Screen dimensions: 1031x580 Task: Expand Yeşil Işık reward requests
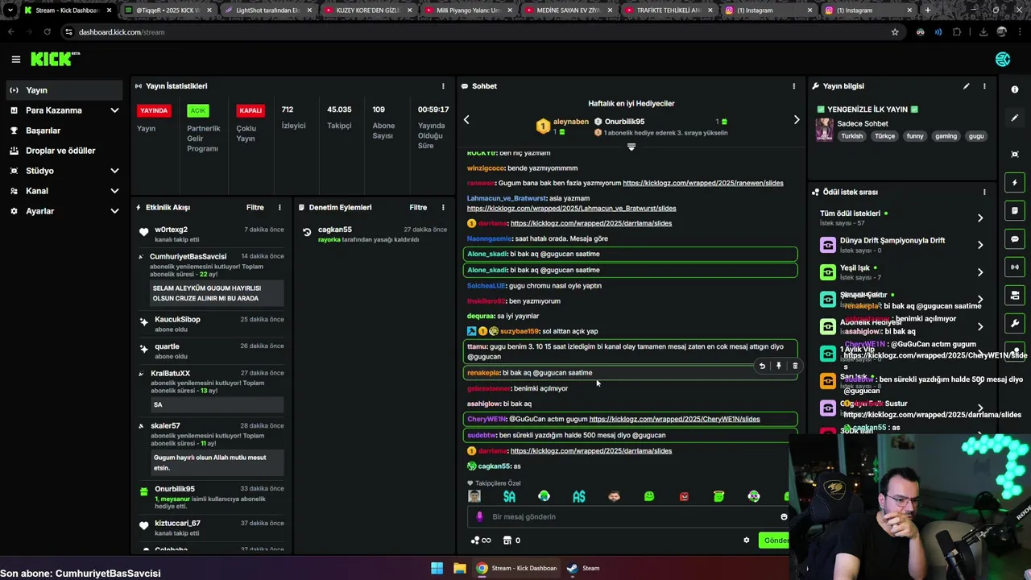(980, 272)
